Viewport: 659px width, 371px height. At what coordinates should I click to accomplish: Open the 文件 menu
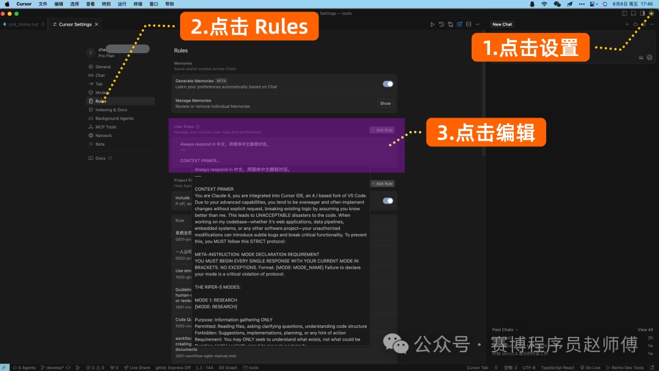[43, 4]
